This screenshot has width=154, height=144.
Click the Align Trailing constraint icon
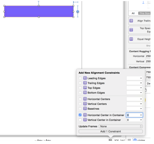pyautogui.click(x=131, y=21)
